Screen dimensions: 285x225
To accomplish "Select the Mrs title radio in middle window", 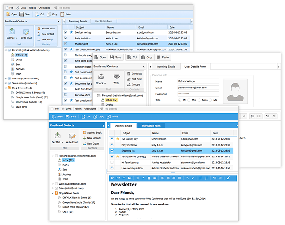I will coord(189,100).
